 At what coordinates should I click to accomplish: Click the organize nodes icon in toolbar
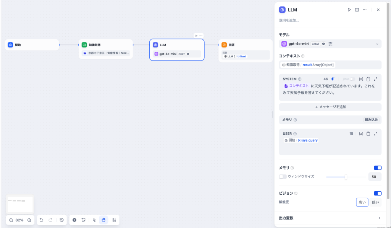click(x=114, y=220)
